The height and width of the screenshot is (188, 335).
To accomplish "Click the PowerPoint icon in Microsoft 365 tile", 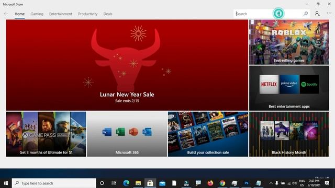I will [x=134, y=132].
